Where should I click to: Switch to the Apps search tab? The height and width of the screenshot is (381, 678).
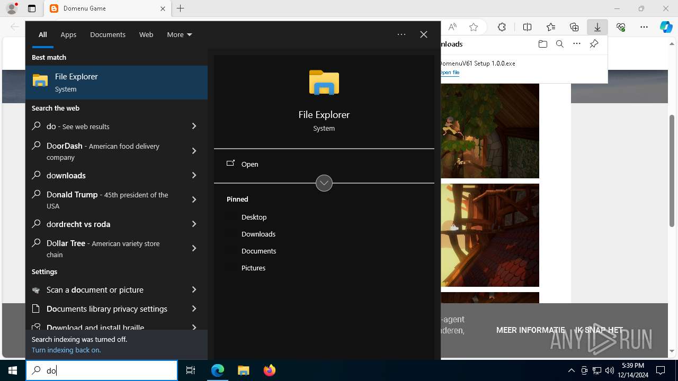coord(68,34)
